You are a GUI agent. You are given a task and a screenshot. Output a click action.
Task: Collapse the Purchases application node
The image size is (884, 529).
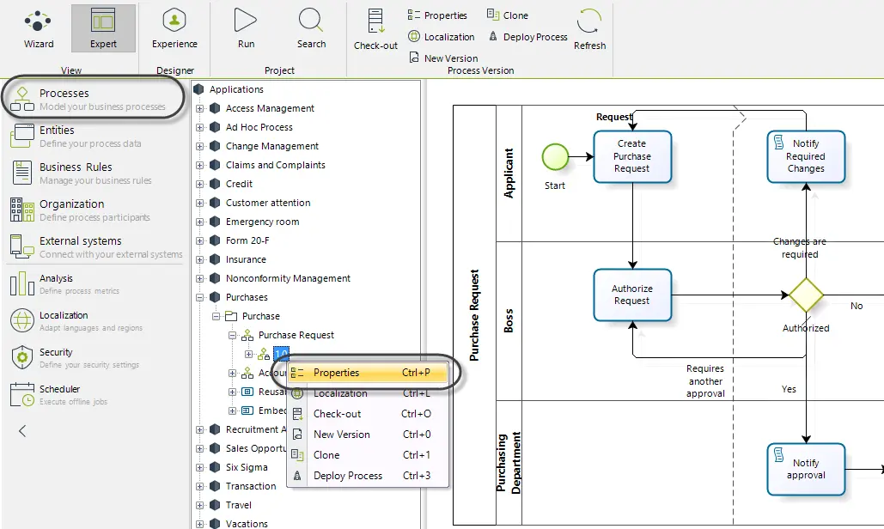click(x=199, y=297)
